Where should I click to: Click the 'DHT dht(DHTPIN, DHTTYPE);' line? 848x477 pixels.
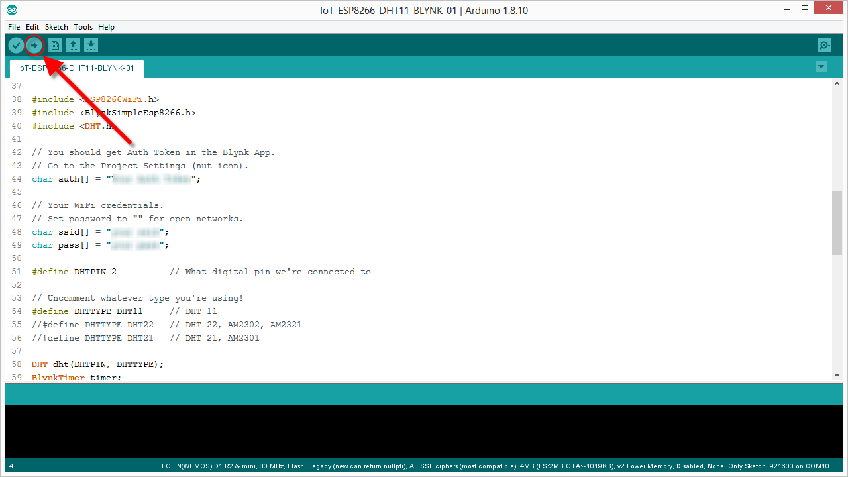(x=97, y=364)
